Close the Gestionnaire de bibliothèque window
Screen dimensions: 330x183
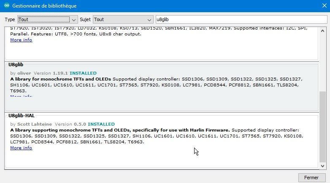pyautogui.click(x=325, y=5)
